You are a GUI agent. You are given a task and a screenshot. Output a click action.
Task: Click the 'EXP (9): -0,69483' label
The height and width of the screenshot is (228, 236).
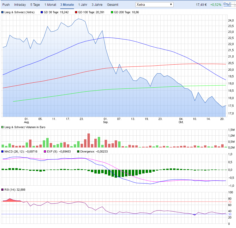point(59,151)
